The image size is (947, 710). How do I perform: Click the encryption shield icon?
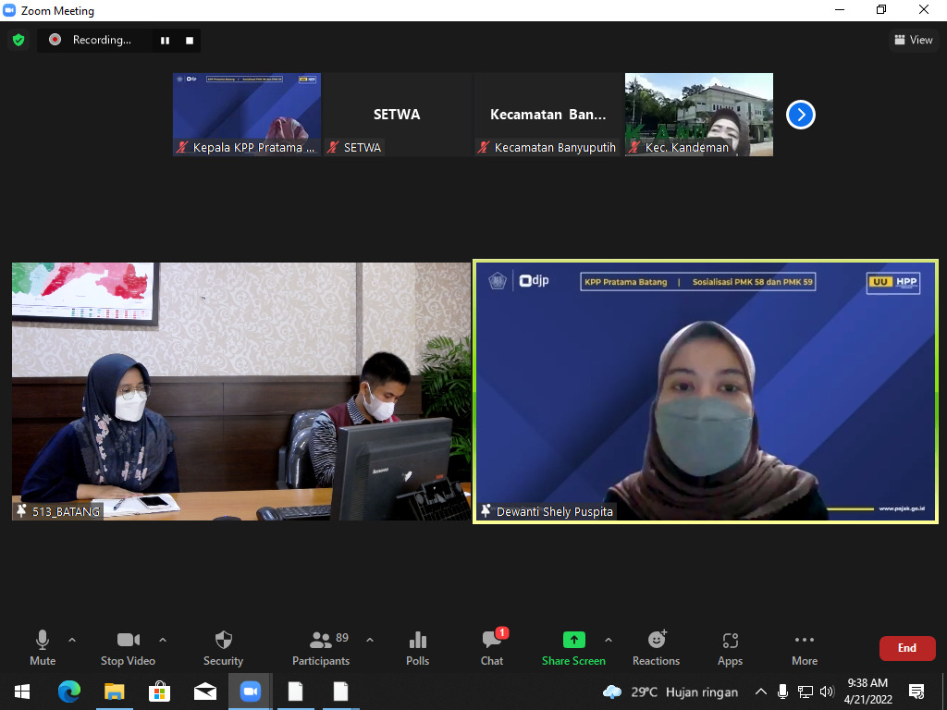[x=18, y=40]
